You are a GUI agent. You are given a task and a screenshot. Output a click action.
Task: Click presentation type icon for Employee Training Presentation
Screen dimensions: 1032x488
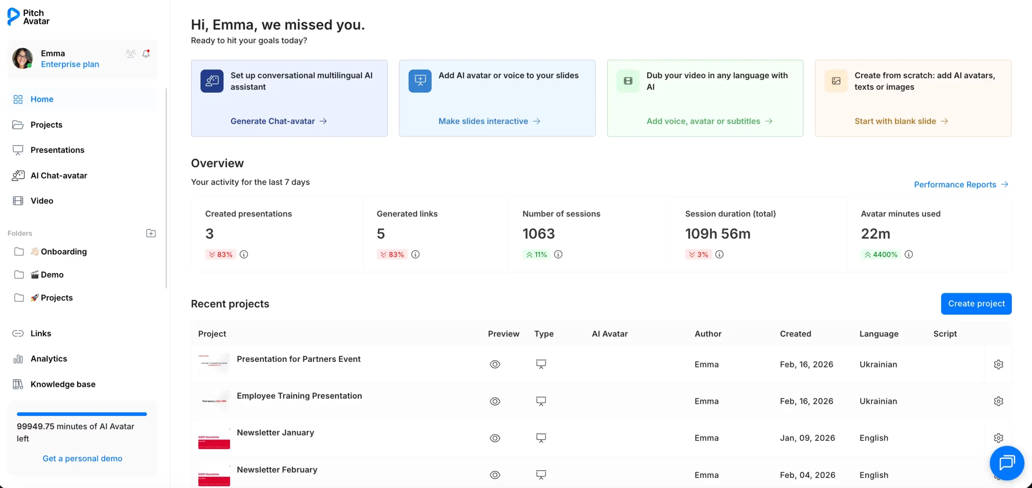coord(541,401)
